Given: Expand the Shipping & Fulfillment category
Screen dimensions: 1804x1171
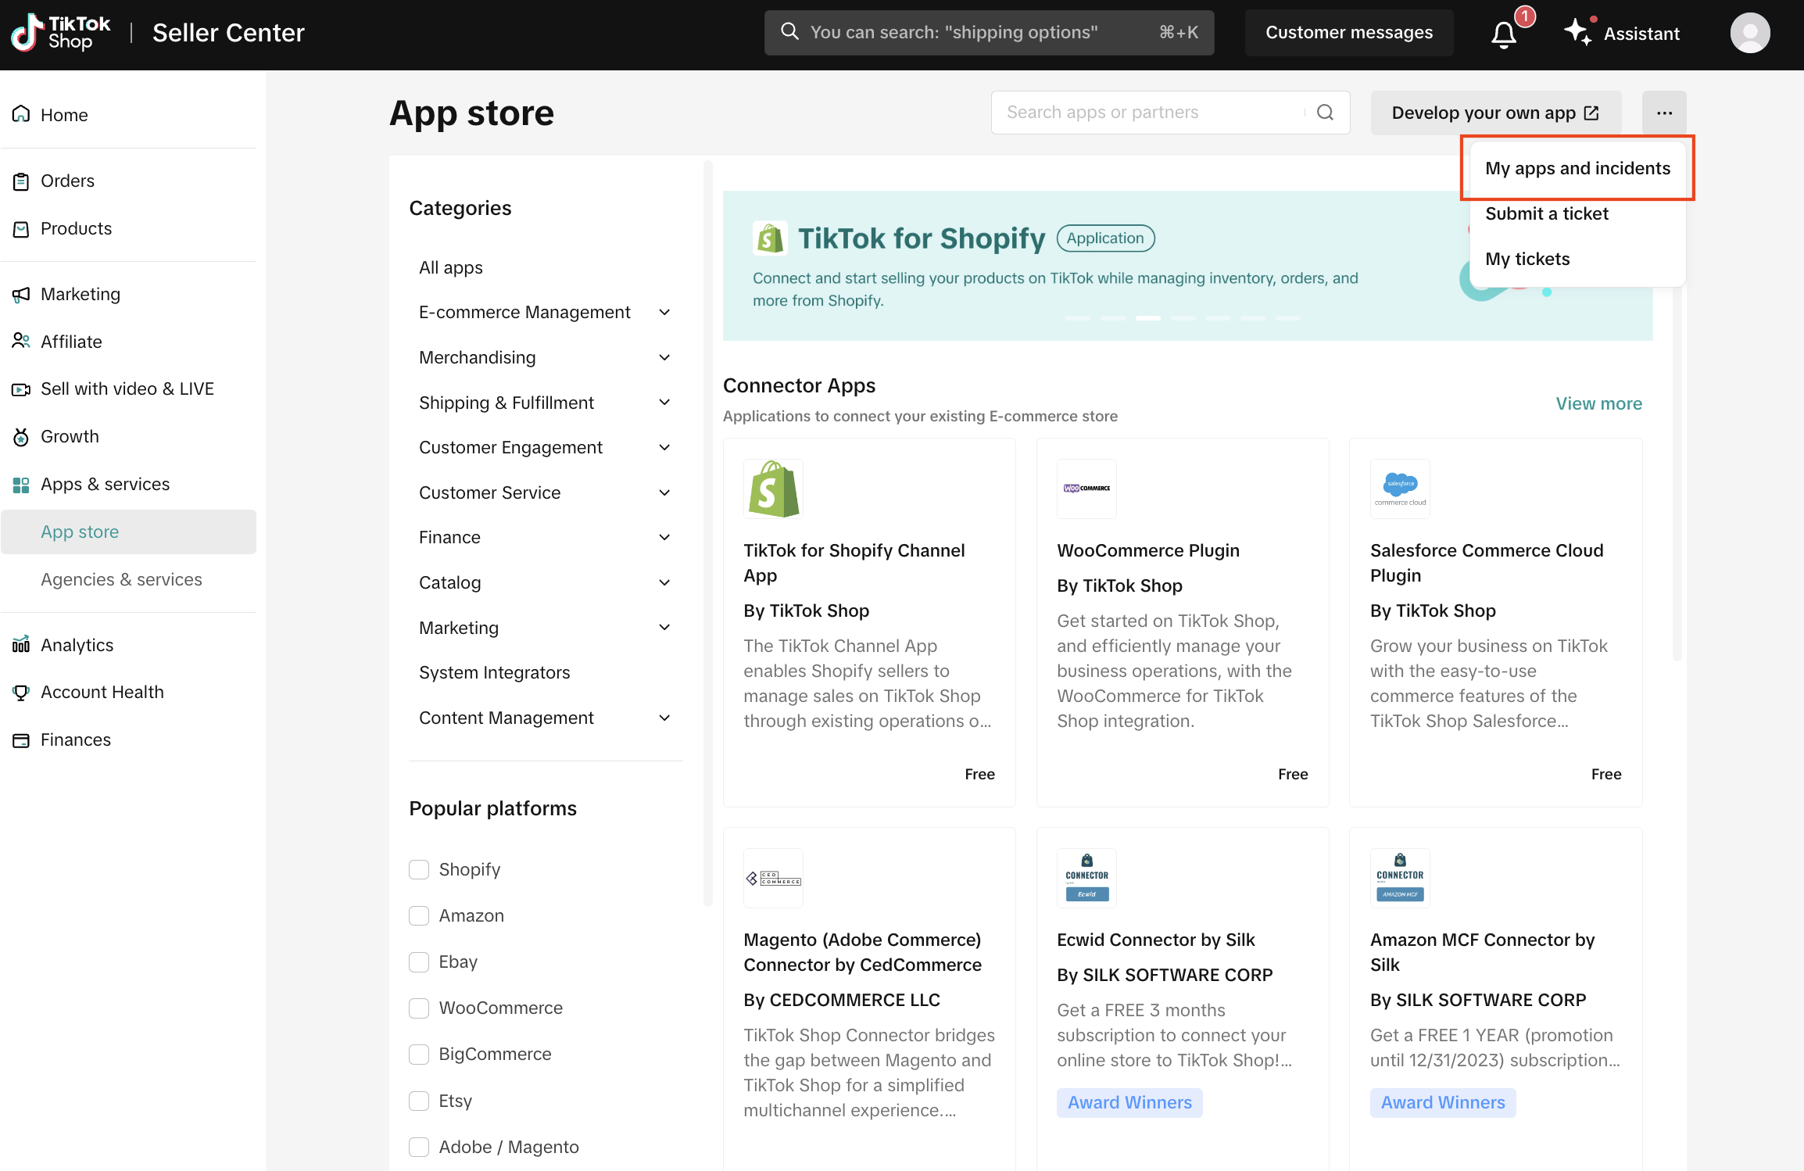Looking at the screenshot, I should tap(664, 403).
